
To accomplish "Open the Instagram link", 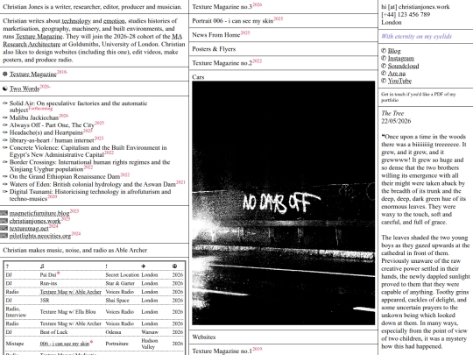I will click(401, 58).
